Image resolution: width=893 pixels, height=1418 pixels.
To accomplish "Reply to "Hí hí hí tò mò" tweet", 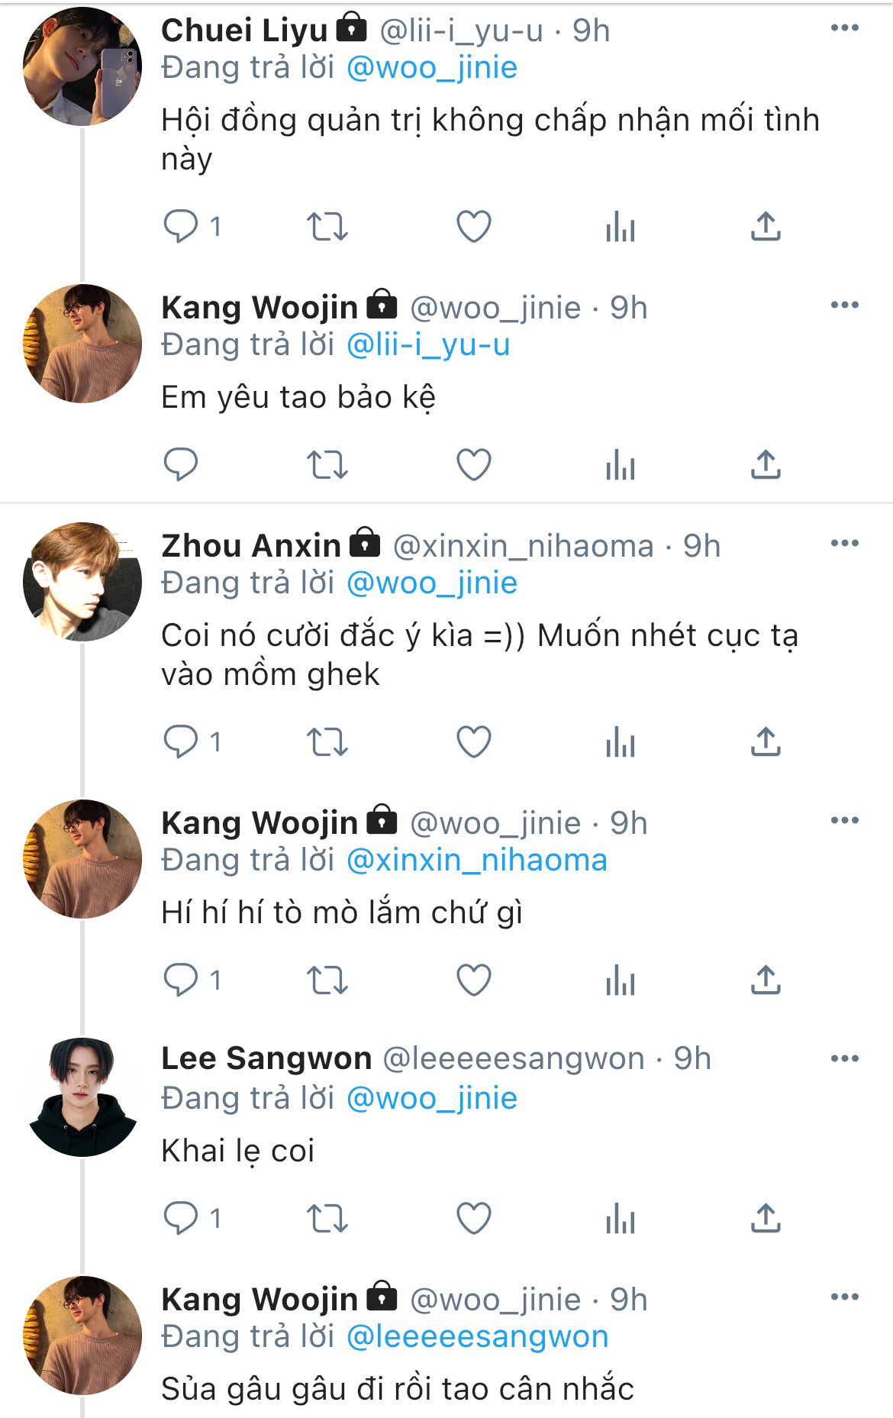I will pos(181,980).
